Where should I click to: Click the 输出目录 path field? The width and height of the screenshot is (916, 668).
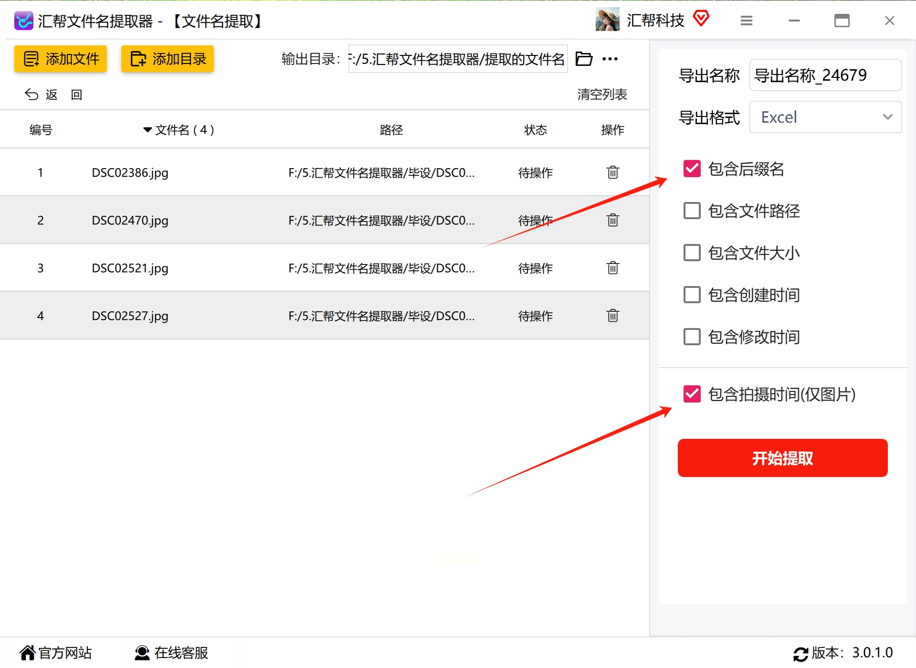point(458,59)
